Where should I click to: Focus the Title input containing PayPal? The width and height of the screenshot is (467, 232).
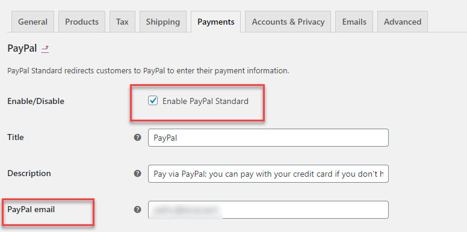tap(268, 138)
